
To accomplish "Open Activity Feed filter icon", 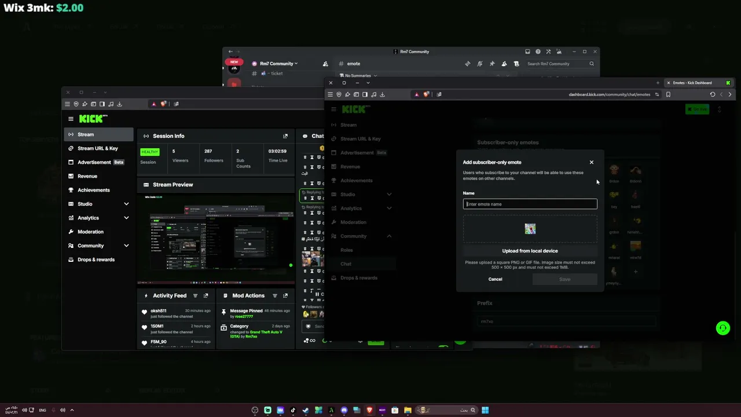I will 195,296.
